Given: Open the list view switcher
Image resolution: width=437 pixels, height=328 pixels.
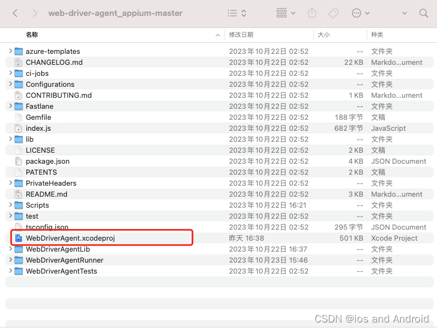Looking at the screenshot, I should (237, 13).
